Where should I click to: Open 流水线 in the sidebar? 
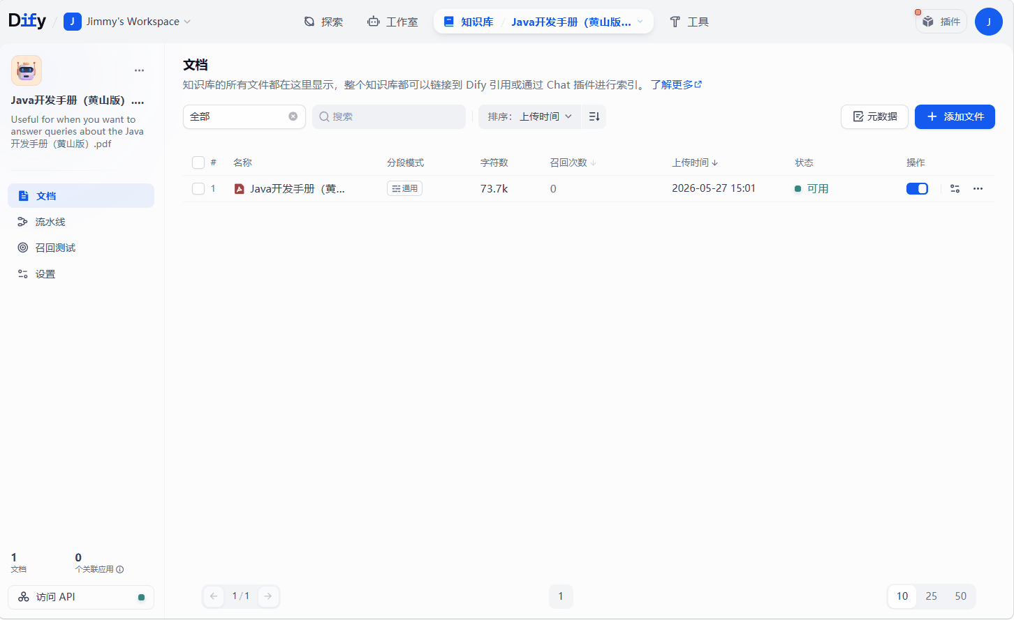click(81, 222)
